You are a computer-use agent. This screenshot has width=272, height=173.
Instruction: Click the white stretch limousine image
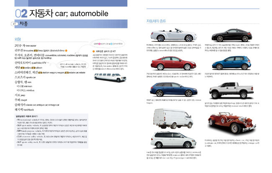108,77
